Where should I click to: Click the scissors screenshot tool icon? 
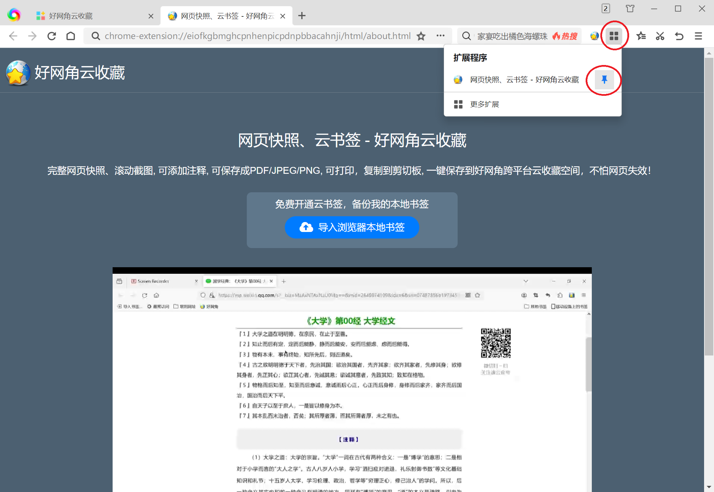[x=660, y=36]
